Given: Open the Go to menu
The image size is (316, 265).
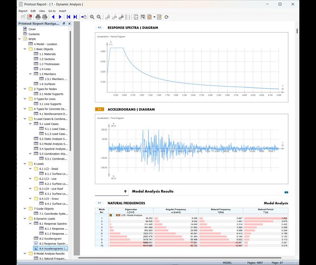Looking at the screenshot, I should click(x=52, y=11).
